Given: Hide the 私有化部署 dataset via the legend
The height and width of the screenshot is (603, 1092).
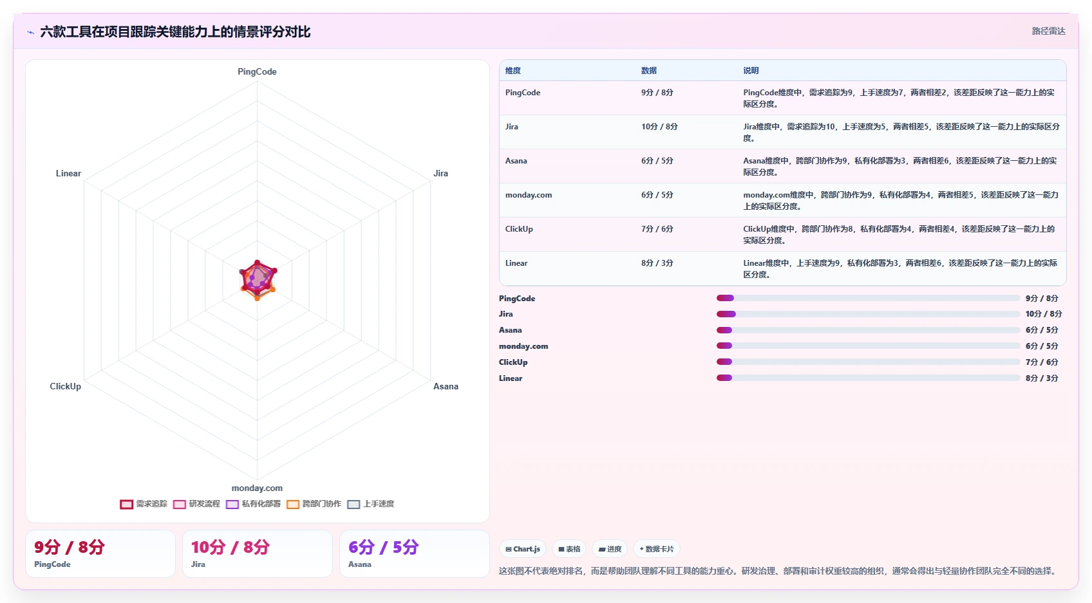Looking at the screenshot, I should click(253, 504).
